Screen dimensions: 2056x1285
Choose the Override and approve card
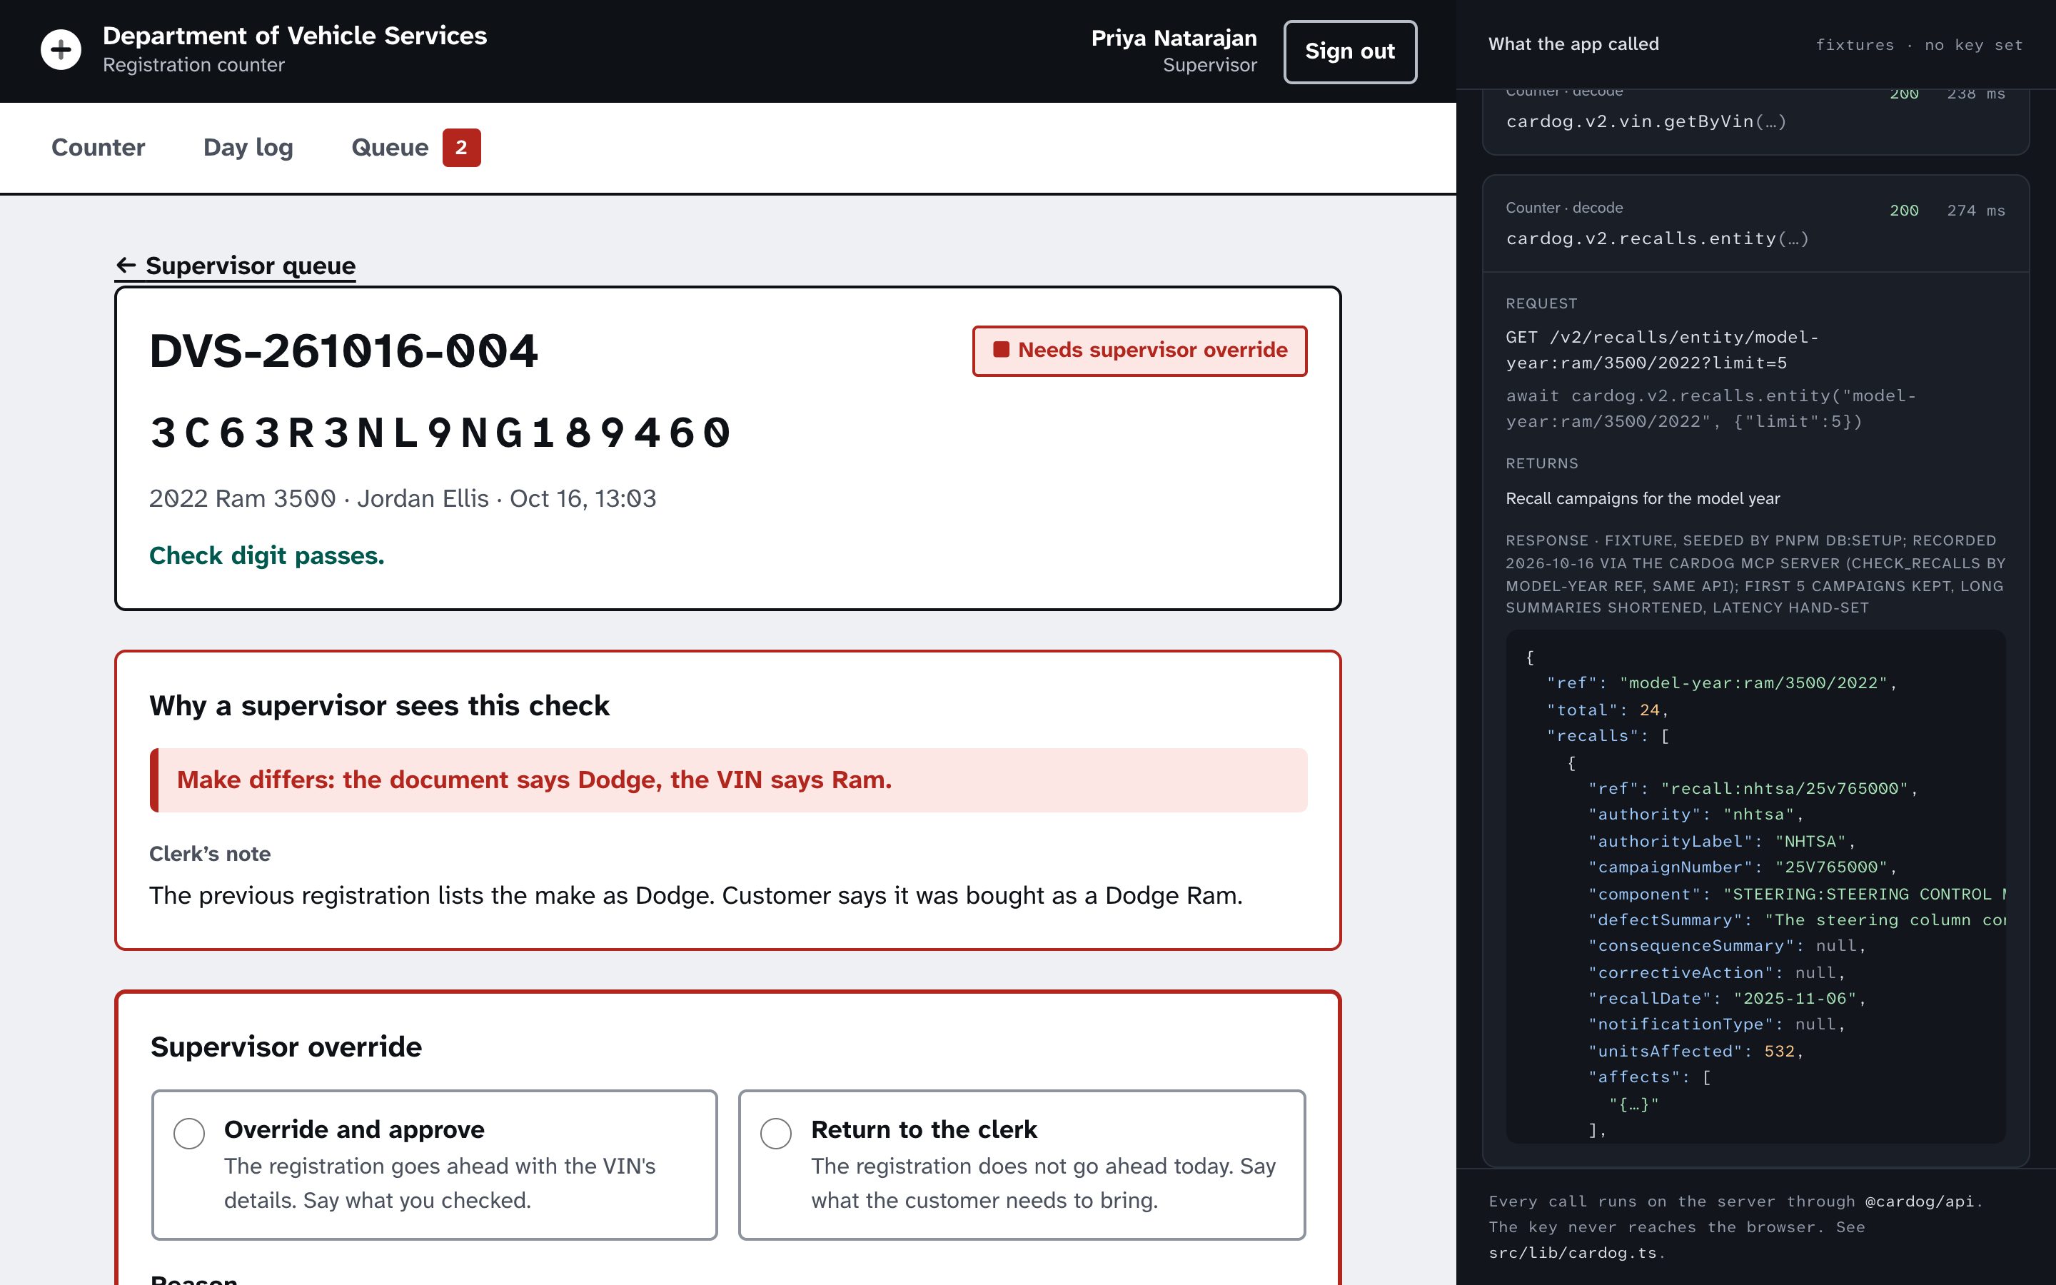434,1164
